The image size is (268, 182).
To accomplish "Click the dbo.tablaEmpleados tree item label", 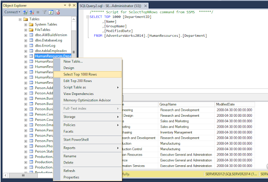I will click(x=51, y=51).
